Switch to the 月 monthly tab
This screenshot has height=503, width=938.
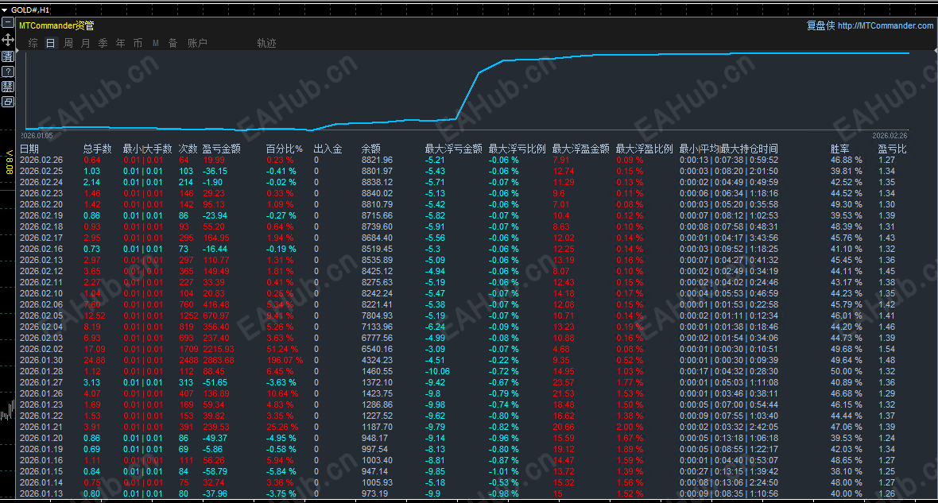[x=86, y=43]
